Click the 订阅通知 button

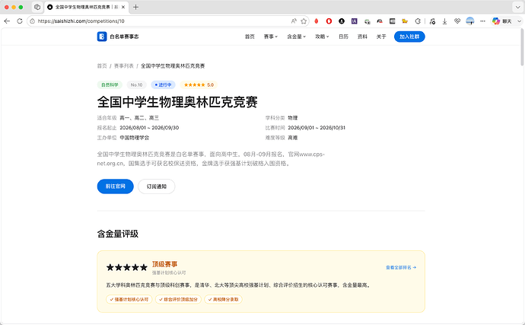[x=157, y=186]
